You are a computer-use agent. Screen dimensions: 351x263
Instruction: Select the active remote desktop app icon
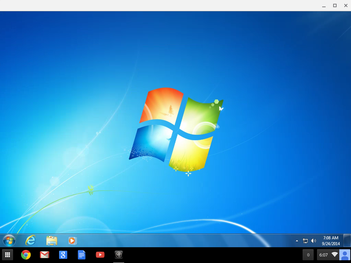(119, 255)
